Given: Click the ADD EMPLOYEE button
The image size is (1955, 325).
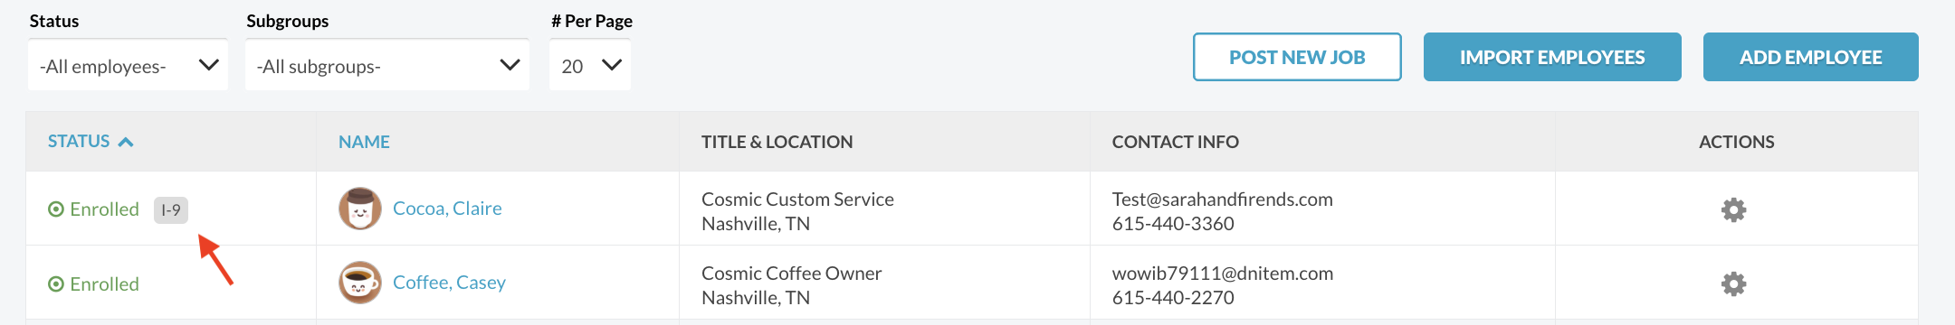Looking at the screenshot, I should click(x=1811, y=57).
